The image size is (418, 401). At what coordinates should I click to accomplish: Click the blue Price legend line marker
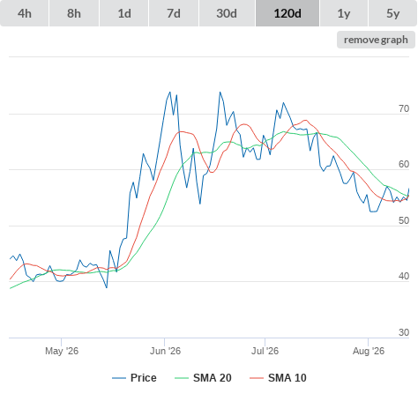119,378
